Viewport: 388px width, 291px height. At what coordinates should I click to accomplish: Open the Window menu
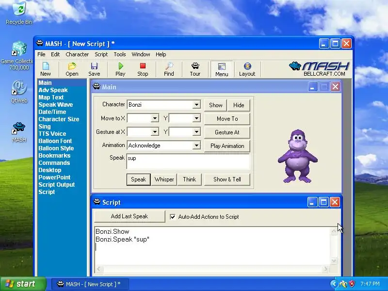[x=141, y=54]
